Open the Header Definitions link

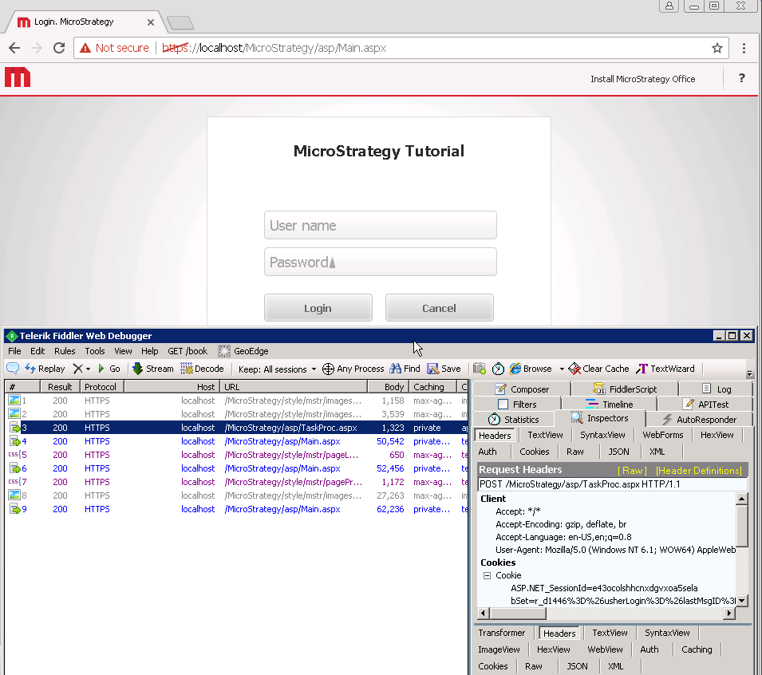click(698, 471)
